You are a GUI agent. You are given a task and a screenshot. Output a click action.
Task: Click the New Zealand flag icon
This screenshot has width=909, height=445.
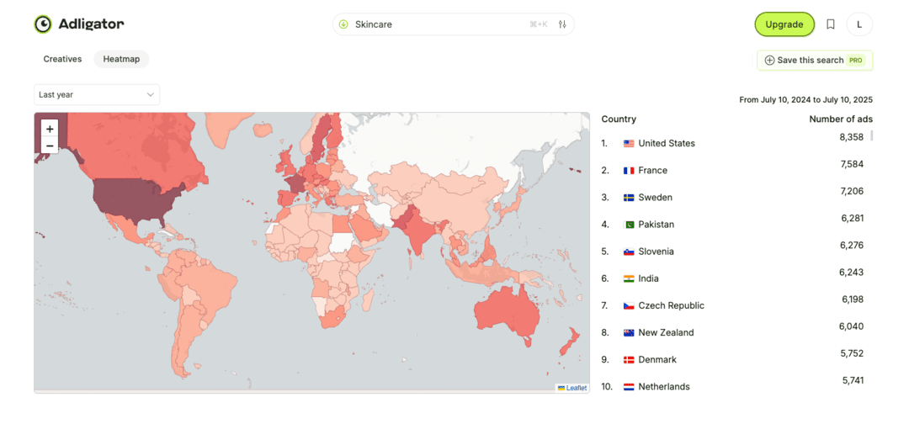click(x=629, y=332)
